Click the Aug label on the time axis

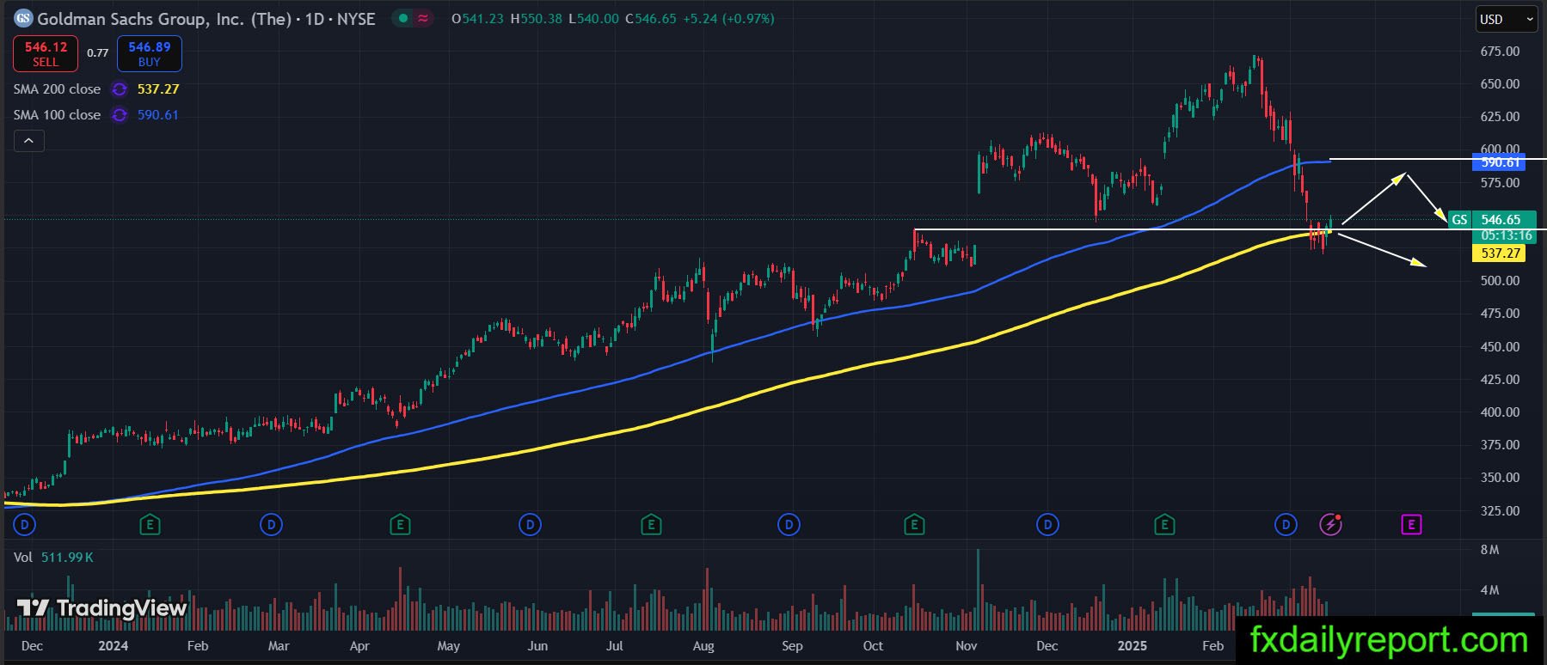703,646
